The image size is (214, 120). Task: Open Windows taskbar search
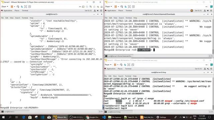coord(10,117)
